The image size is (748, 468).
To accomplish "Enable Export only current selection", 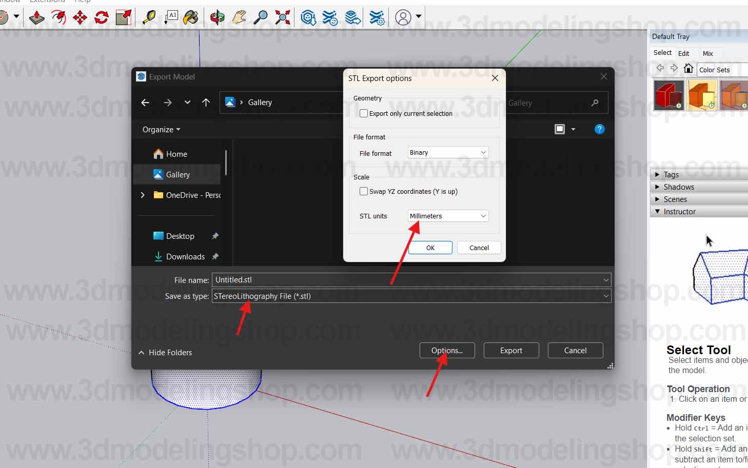I will (364, 113).
